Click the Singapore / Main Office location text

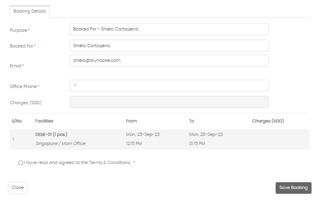60,143
